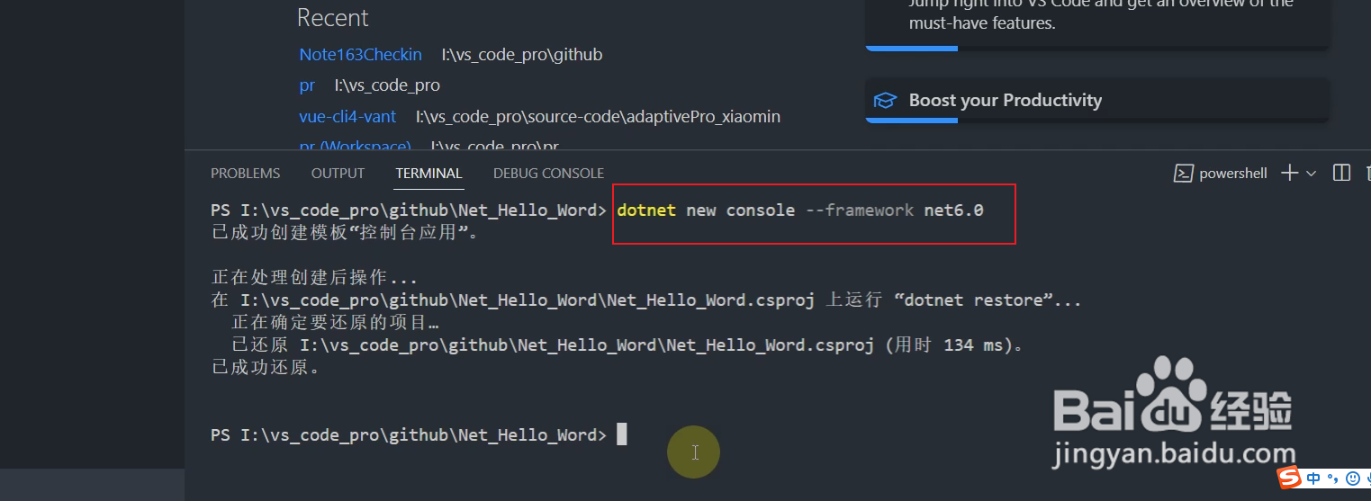The width and height of the screenshot is (1371, 501).
Task: Open terminal launch profile dropdown arrow
Action: (x=1311, y=173)
